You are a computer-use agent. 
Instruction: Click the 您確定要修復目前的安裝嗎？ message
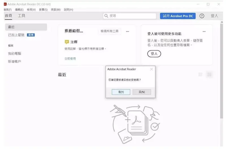point(125,80)
